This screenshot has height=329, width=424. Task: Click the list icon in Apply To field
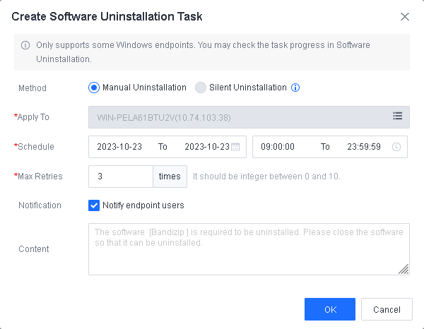[x=397, y=116]
